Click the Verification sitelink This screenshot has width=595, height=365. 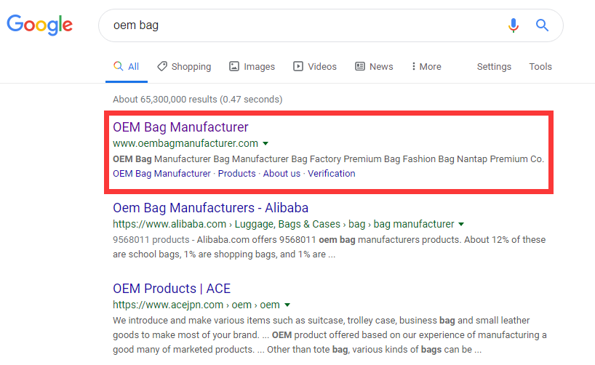[331, 173]
